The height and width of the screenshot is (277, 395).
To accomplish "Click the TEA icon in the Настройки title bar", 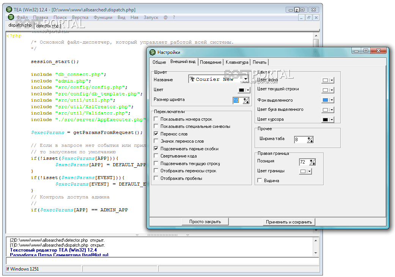I will coord(153,52).
